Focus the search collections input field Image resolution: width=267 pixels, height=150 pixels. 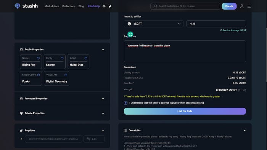[x=185, y=6]
